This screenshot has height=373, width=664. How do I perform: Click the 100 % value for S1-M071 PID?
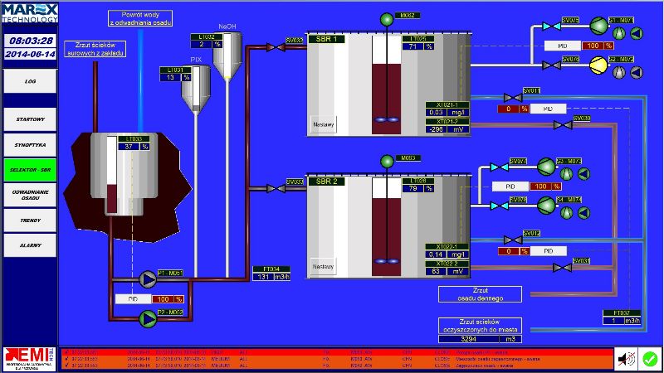597,46
